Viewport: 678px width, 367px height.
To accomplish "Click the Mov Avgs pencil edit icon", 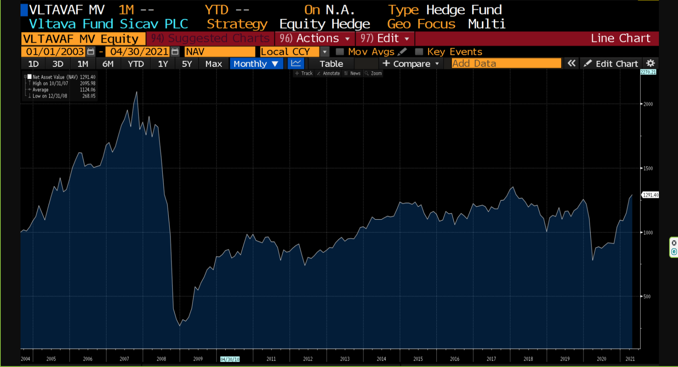I will 402,52.
